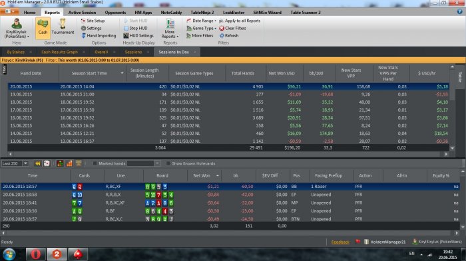Click sessions table horizontal scroll right arrow
This screenshot has height=261, width=466.
pyautogui.click(x=446, y=154)
